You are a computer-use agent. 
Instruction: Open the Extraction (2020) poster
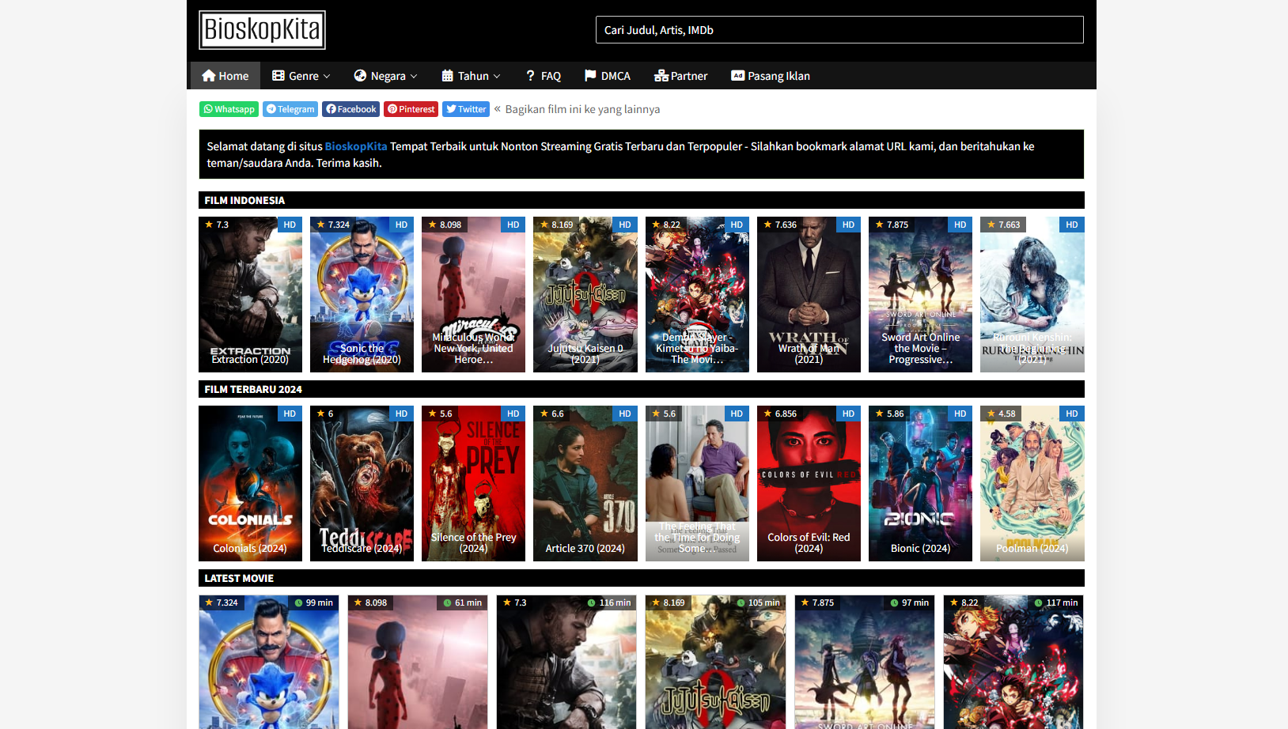point(250,294)
